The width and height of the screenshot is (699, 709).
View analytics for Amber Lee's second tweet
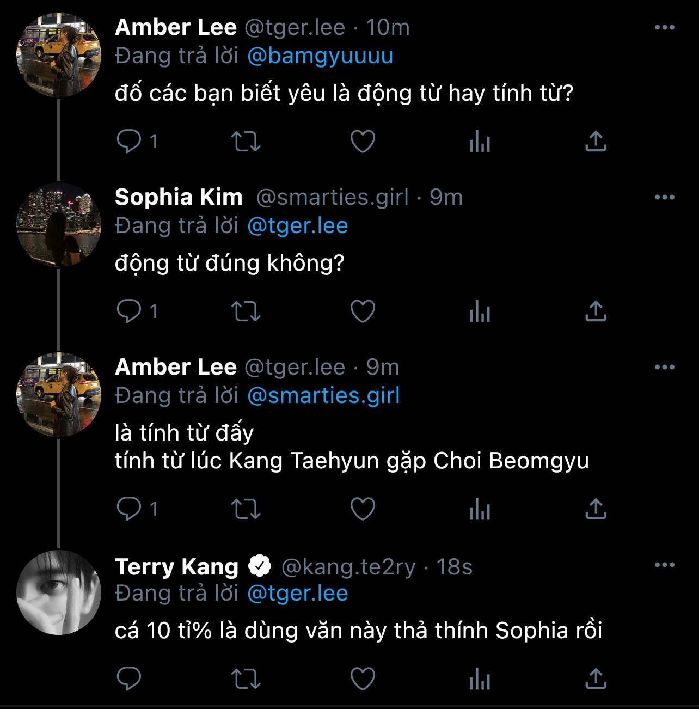[480, 509]
